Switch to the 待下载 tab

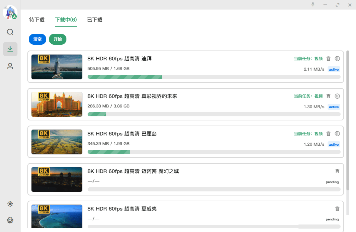click(37, 20)
